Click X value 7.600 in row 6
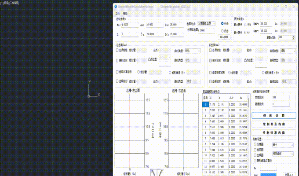The width and height of the screenshot is (299, 176). [x=212, y=133]
